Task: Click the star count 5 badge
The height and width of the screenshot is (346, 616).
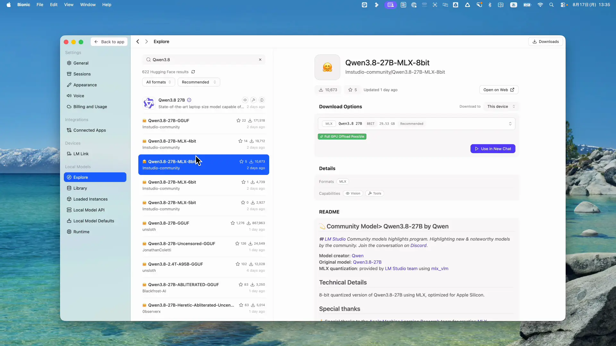Action: (x=353, y=90)
